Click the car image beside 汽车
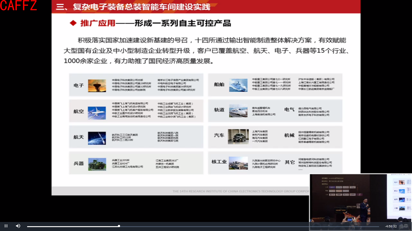The height and width of the screenshot is (231, 412). [238, 136]
